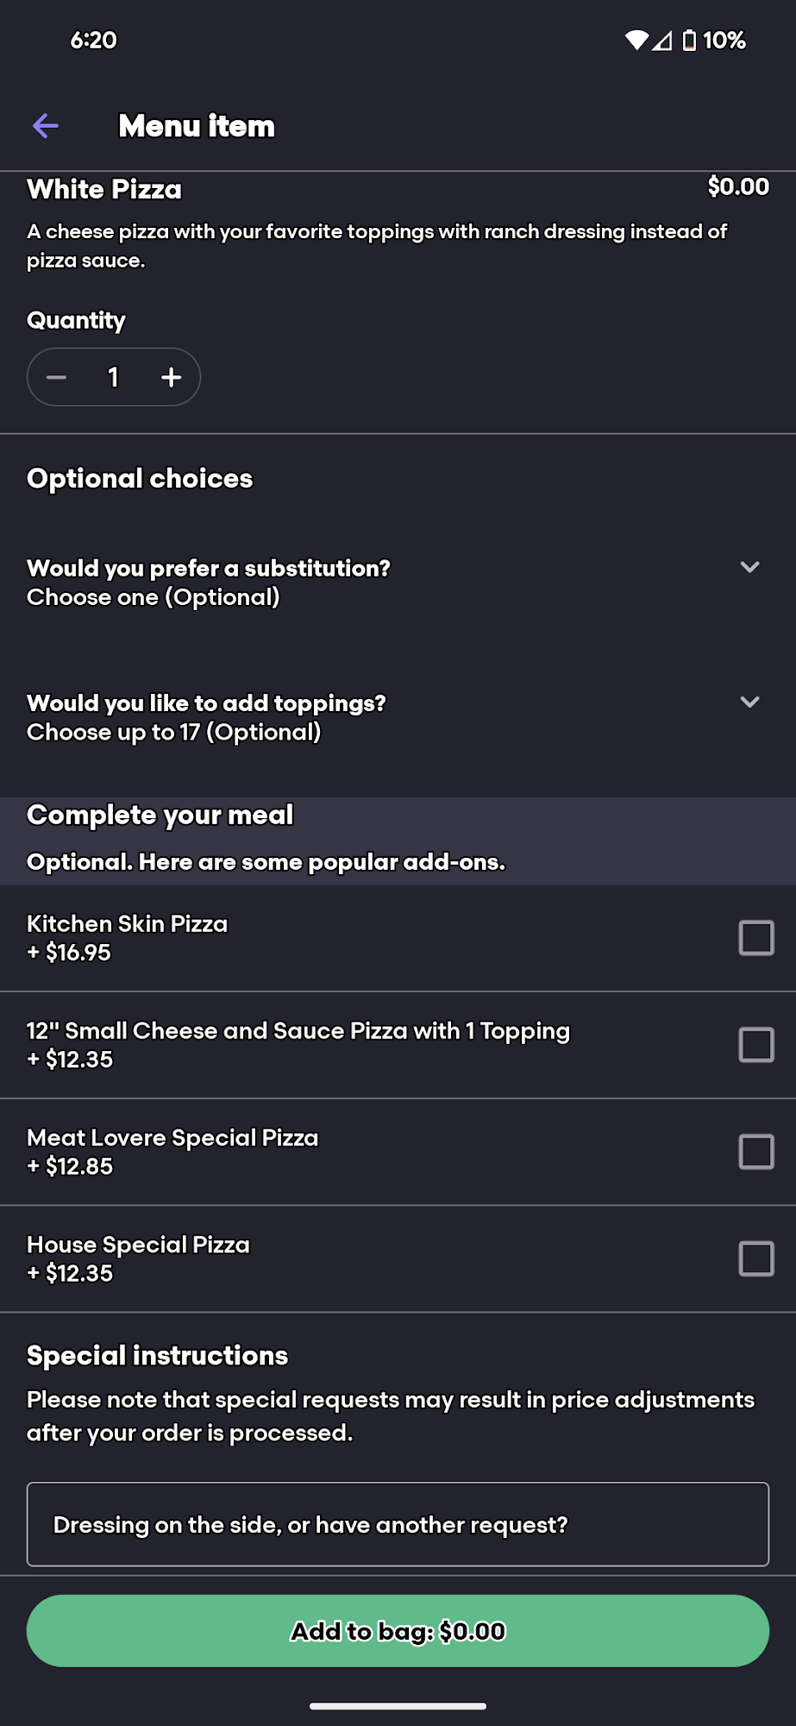Focus the special instructions text field
Viewport: 796px width, 1726px height.
click(398, 1525)
